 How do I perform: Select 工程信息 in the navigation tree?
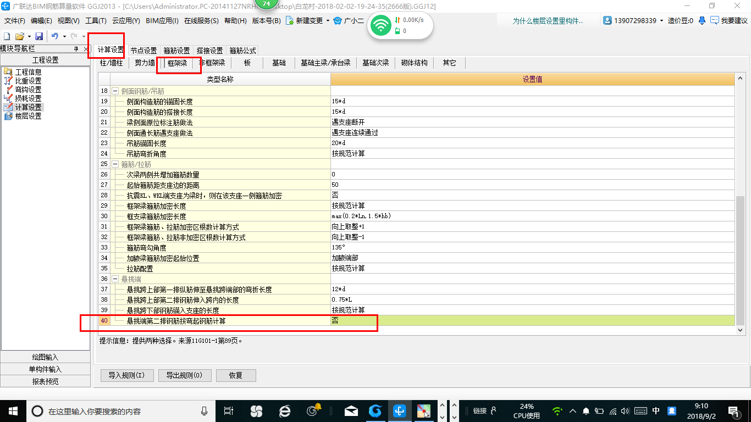(x=28, y=72)
